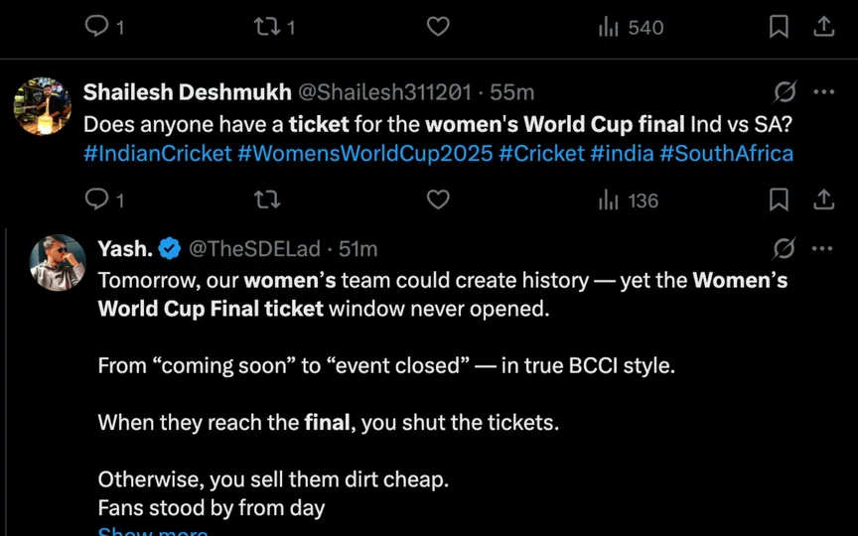This screenshot has width=858, height=536.
Task: Reply to Shailesh Deshmukh's post
Action: 97,201
